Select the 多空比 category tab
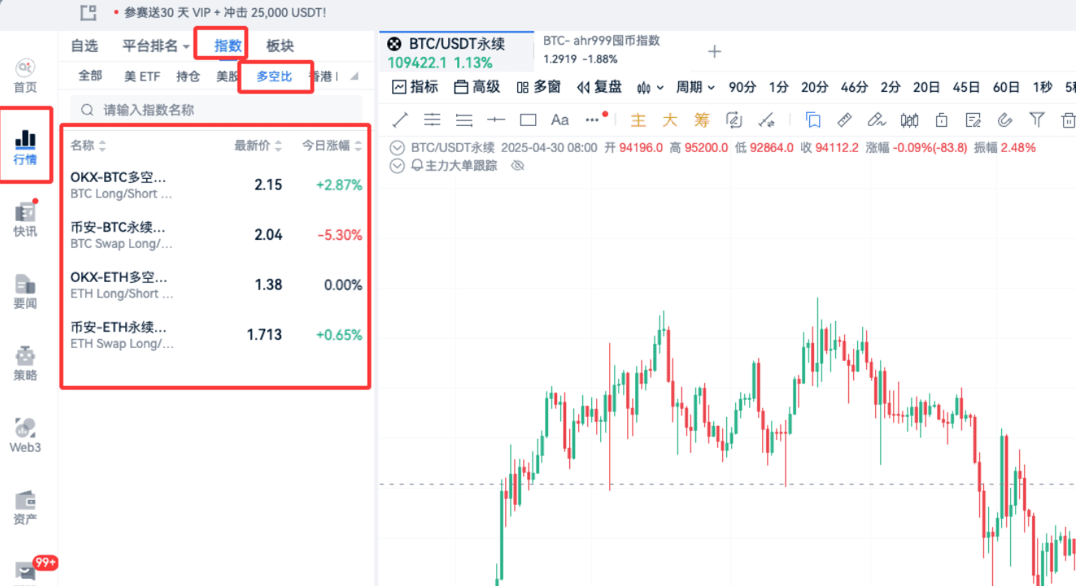 pos(274,76)
